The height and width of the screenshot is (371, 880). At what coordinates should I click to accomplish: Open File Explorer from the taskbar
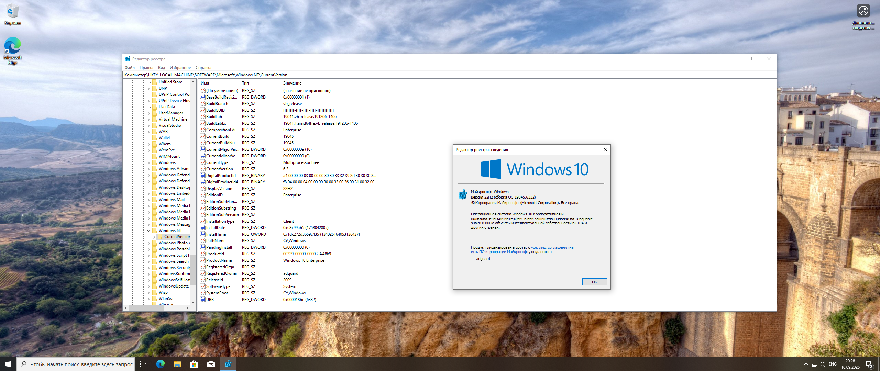pos(177,364)
